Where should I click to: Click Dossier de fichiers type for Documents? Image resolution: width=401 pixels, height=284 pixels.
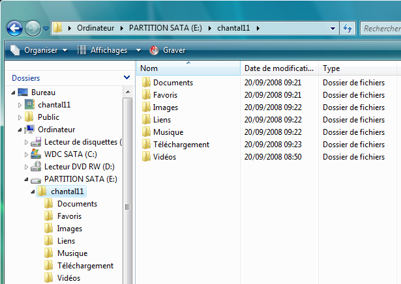(353, 83)
